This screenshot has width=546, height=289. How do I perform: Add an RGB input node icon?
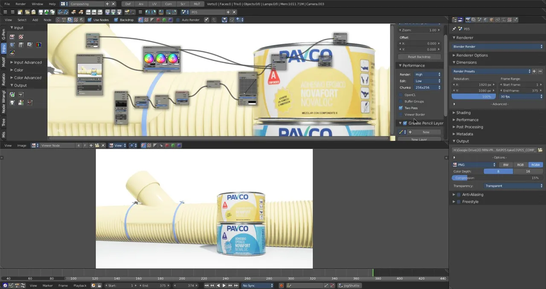[39, 45]
